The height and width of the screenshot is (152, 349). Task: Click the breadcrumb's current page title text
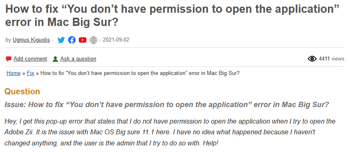pyautogui.click(x=140, y=73)
